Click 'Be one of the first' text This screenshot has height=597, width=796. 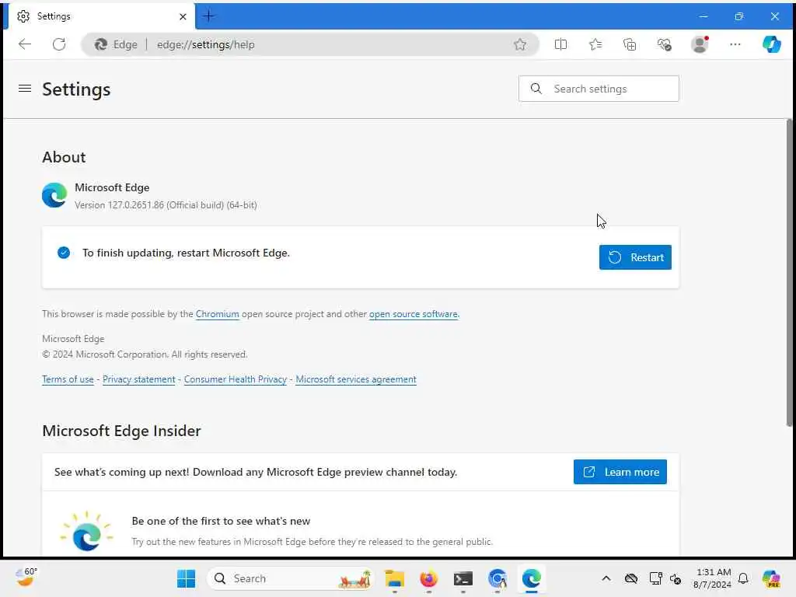point(221,522)
